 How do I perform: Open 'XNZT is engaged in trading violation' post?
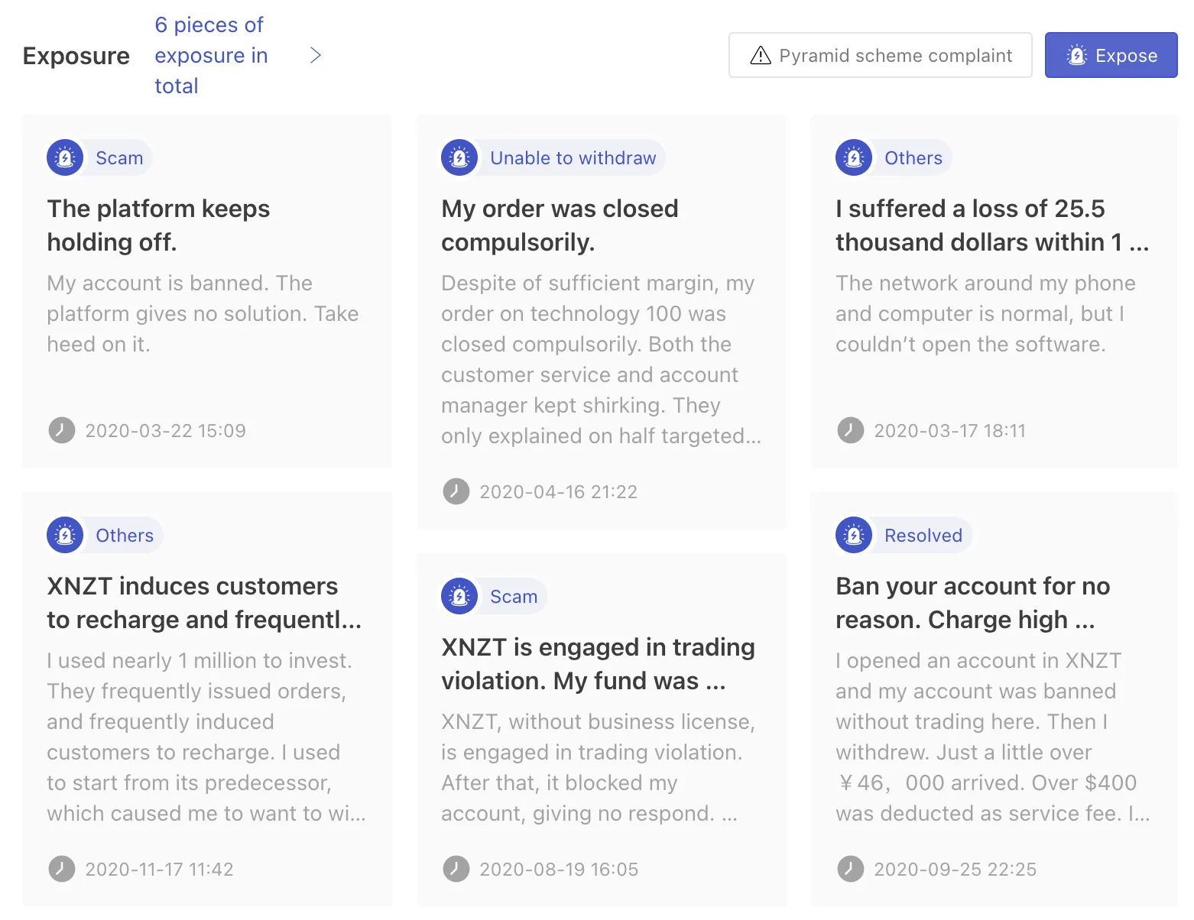click(x=598, y=663)
